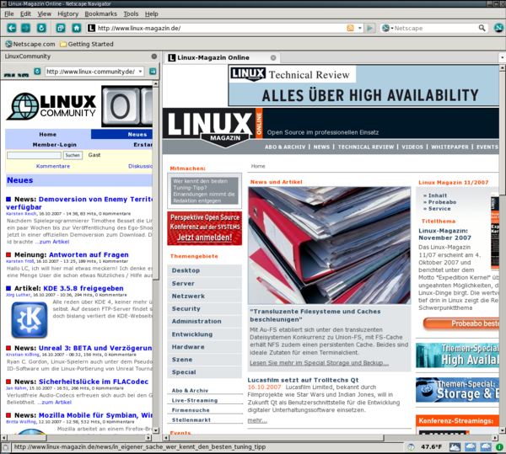
Task: Click the green security status icon
Action: tap(499, 447)
